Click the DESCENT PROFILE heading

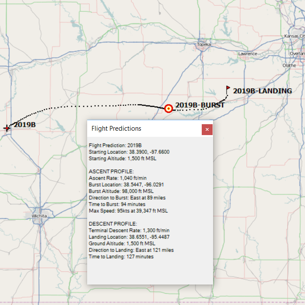point(112,224)
